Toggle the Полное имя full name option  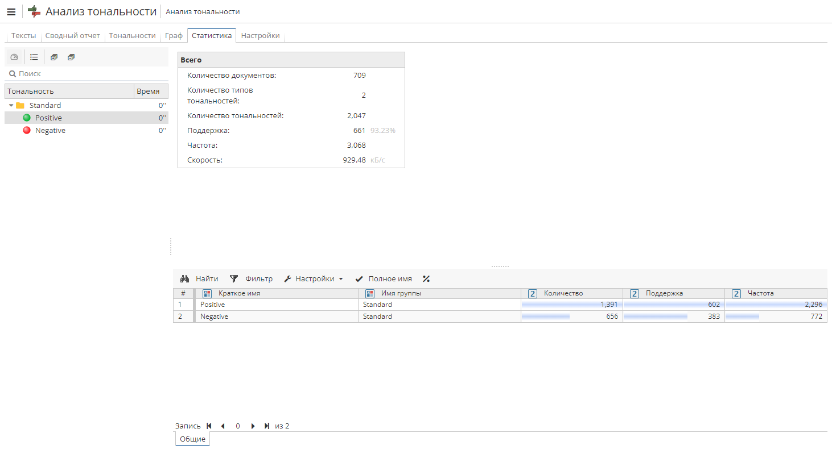click(384, 279)
